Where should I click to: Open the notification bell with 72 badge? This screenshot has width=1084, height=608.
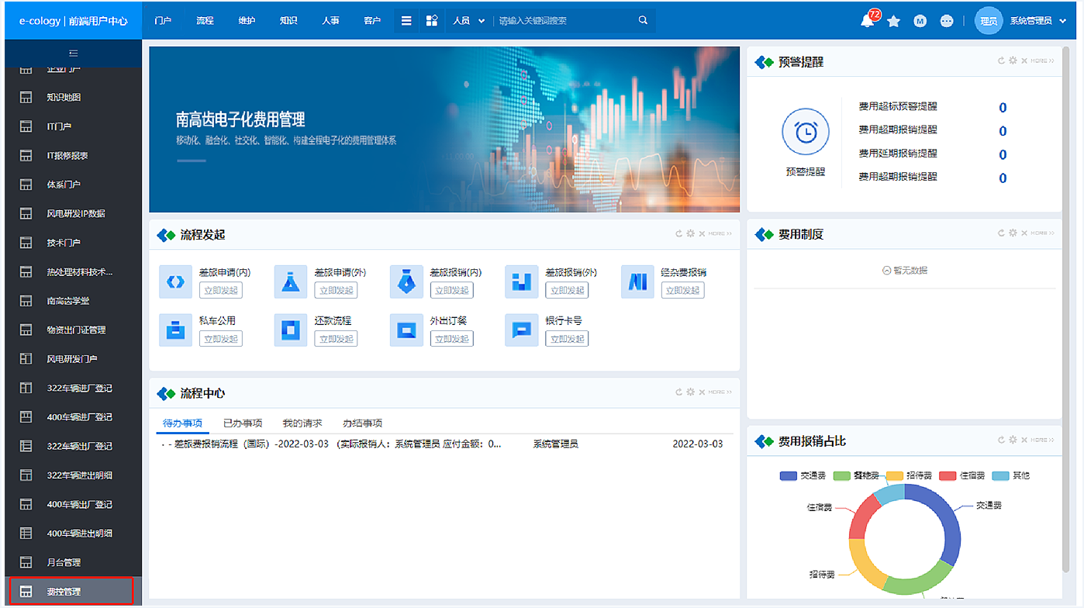tap(868, 21)
